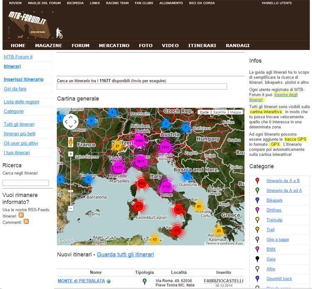Go to the HOME main menu item
The image size is (312, 289).
coord(18,45)
